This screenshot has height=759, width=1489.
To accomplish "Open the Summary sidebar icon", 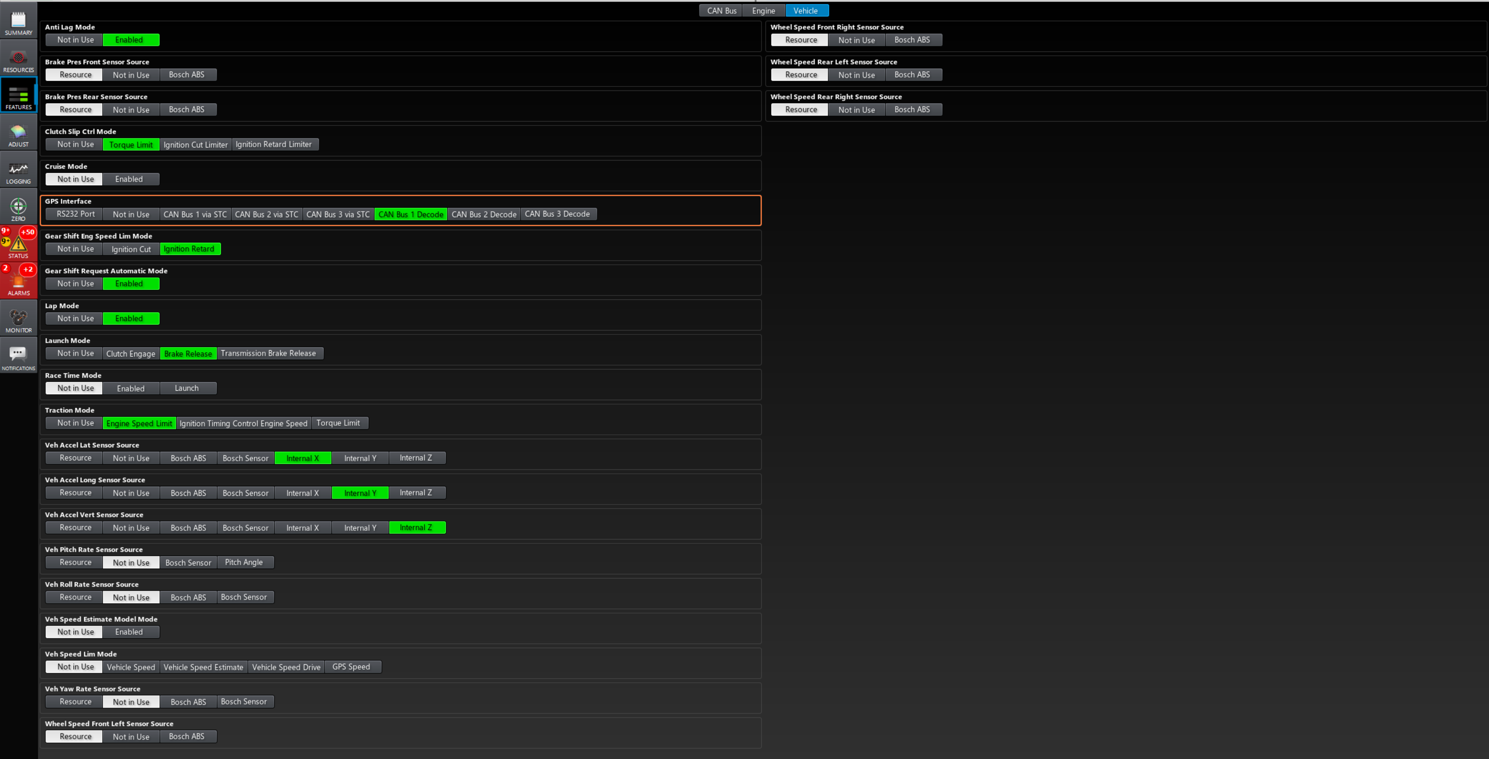I will (x=18, y=22).
